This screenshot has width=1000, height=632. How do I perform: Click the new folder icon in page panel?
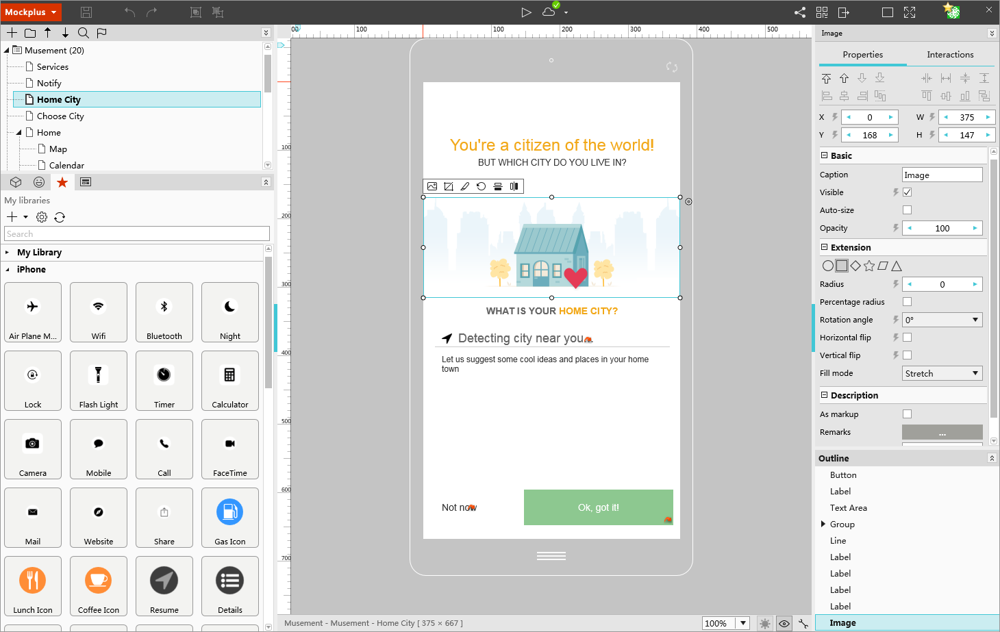coord(30,33)
